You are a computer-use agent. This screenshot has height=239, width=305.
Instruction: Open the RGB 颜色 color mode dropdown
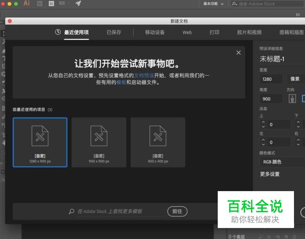[x=283, y=162]
